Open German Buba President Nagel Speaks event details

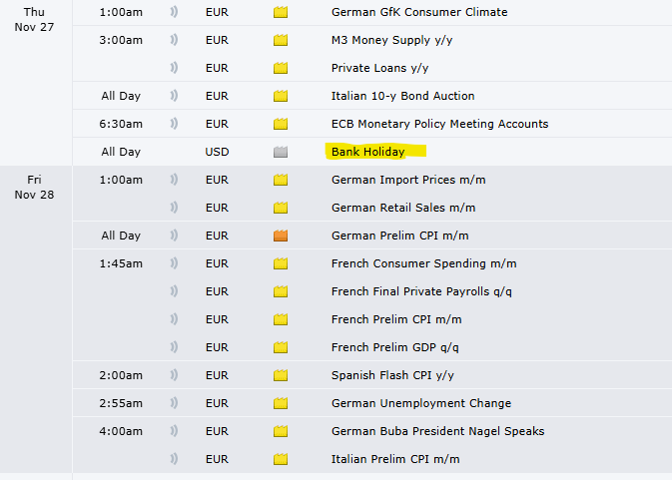pyautogui.click(x=439, y=431)
